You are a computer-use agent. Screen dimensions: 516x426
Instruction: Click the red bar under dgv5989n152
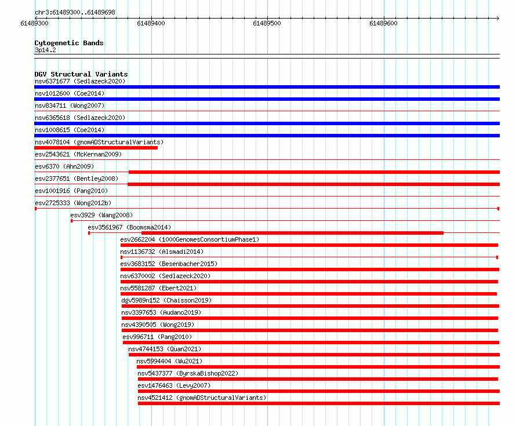tap(310, 306)
